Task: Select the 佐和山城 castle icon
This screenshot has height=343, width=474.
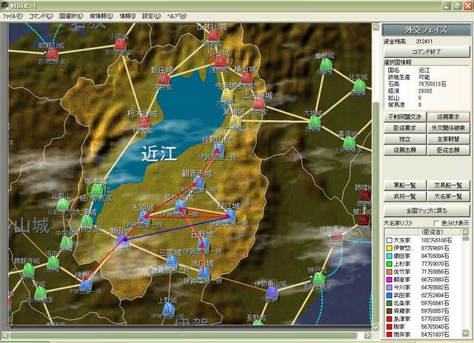Action: point(218,148)
